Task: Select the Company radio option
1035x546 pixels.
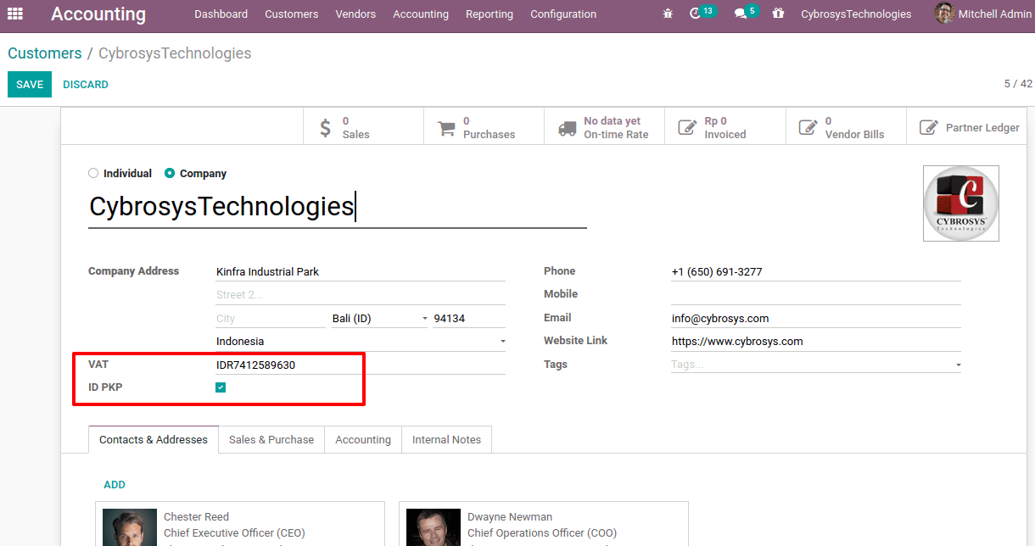Action: [170, 173]
